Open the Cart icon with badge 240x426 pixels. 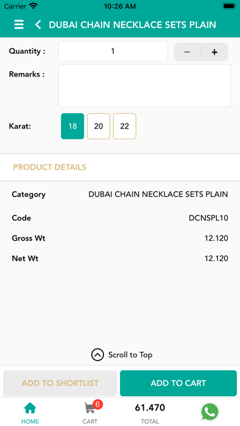(x=90, y=408)
